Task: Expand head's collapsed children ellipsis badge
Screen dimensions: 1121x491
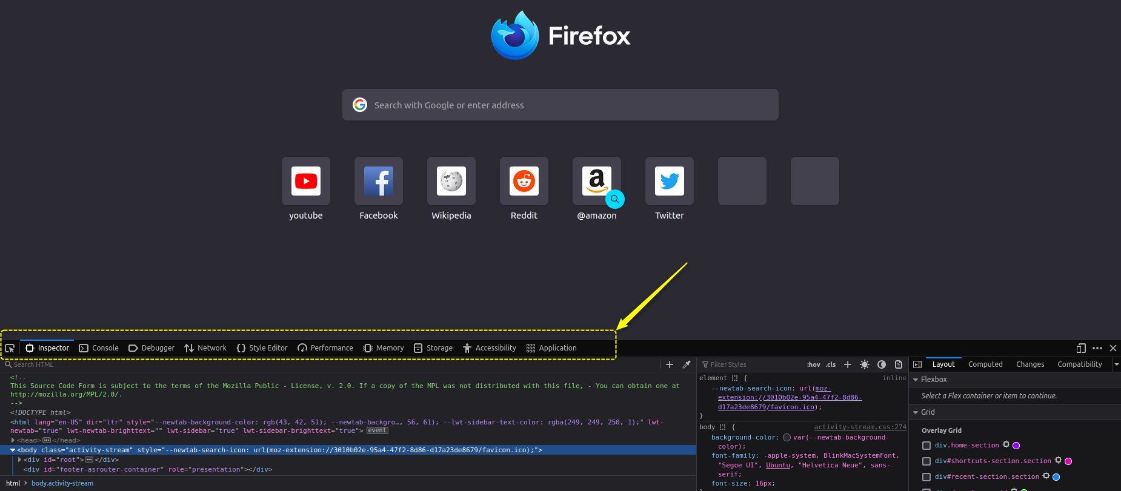Action: coord(47,440)
